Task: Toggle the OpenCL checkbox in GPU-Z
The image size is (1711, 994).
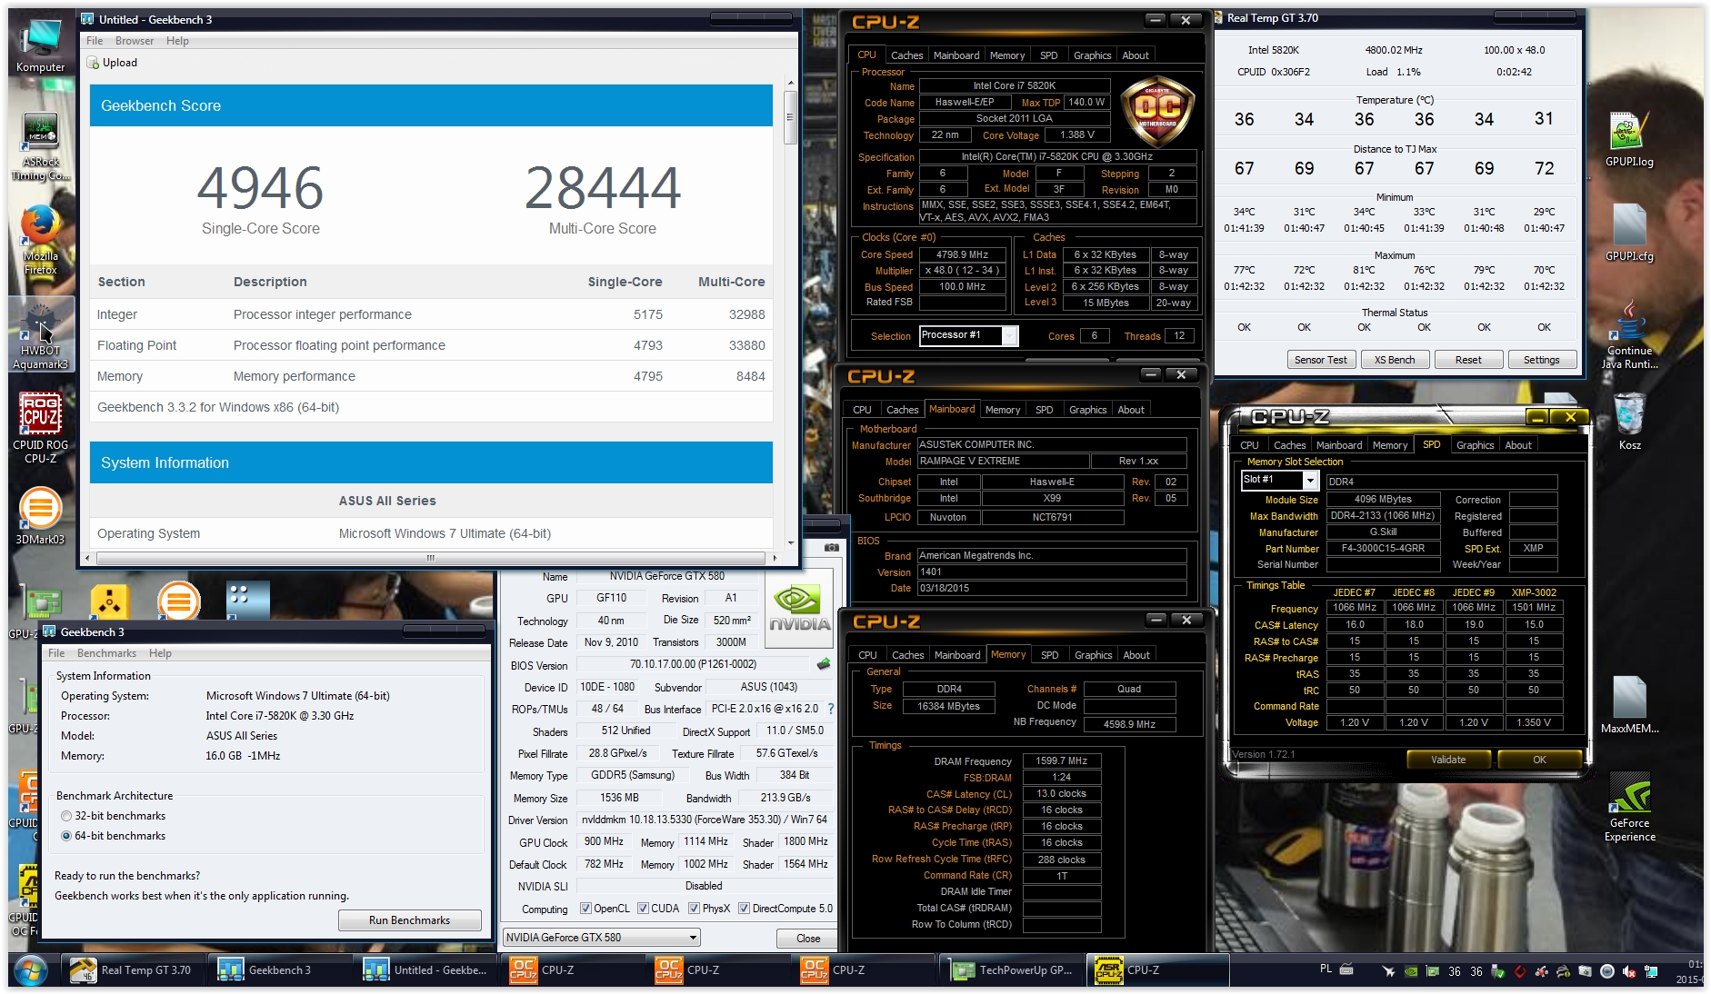Action: click(586, 909)
